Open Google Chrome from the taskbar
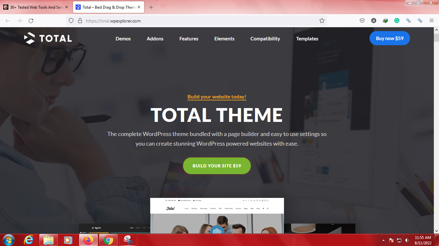 (108, 240)
